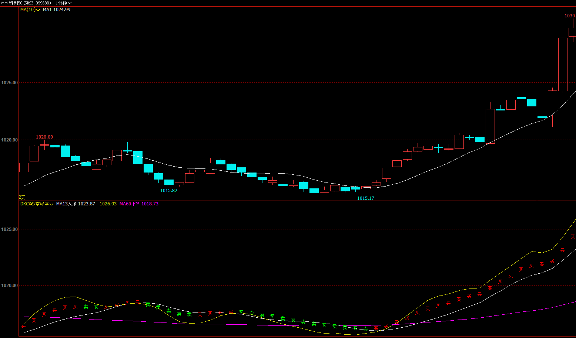The width and height of the screenshot is (576, 338).
Task: Click the 2天 range label
Action: (x=22, y=197)
